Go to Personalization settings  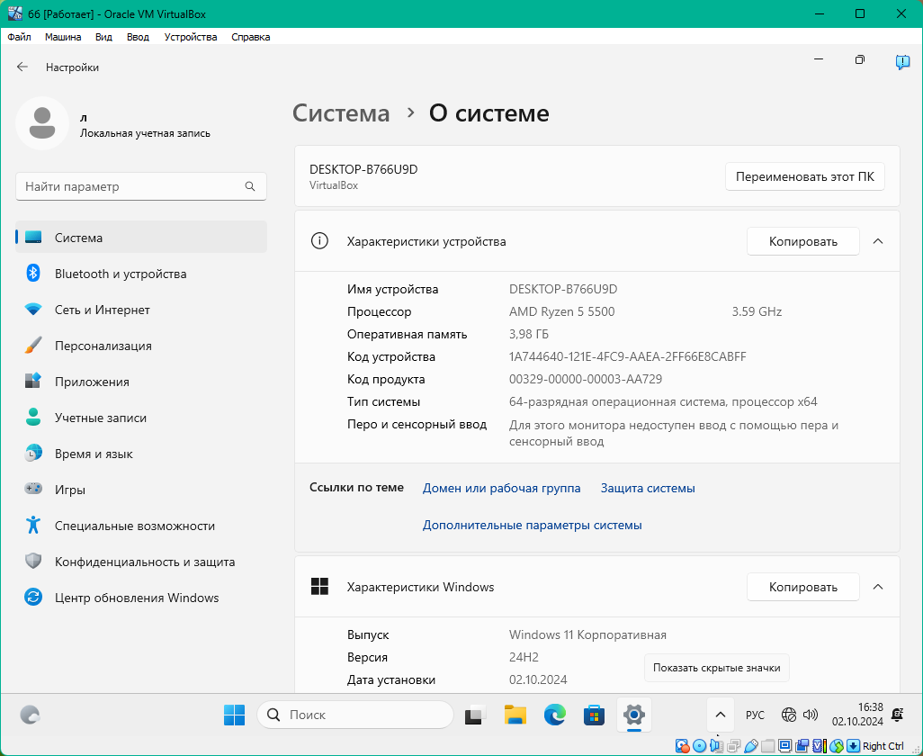tap(103, 346)
